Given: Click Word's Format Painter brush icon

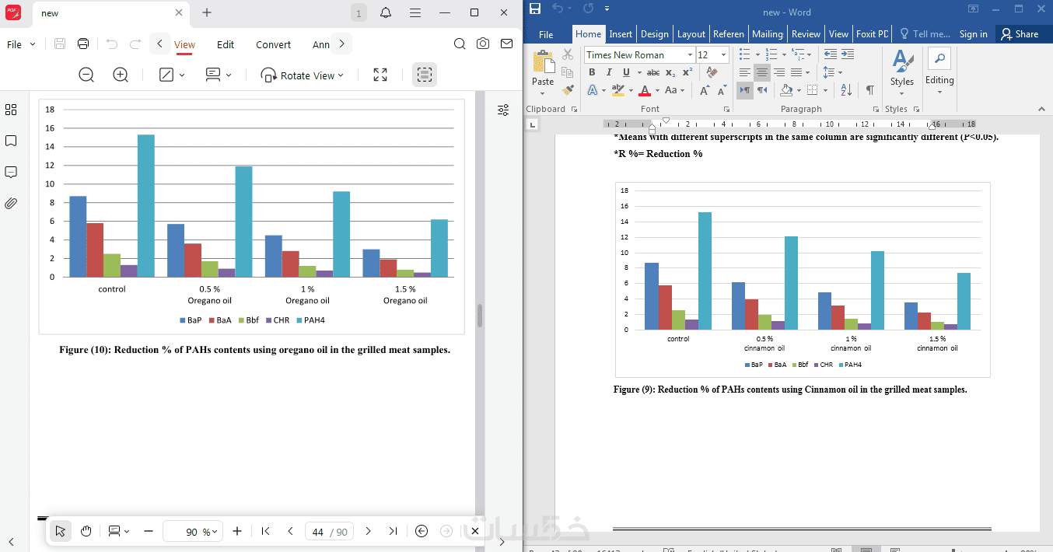Looking at the screenshot, I should pos(568,90).
